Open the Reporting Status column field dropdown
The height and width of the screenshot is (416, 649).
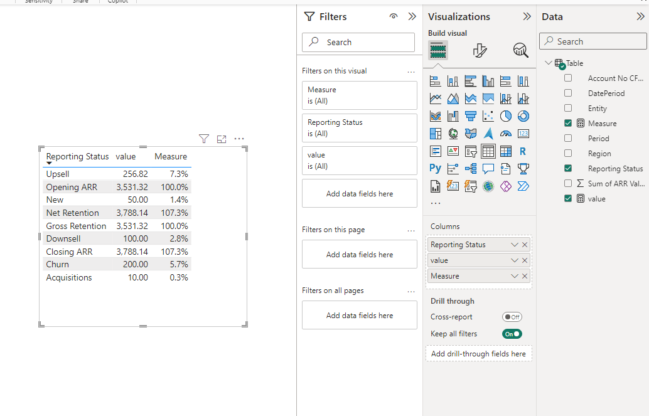tap(515, 245)
